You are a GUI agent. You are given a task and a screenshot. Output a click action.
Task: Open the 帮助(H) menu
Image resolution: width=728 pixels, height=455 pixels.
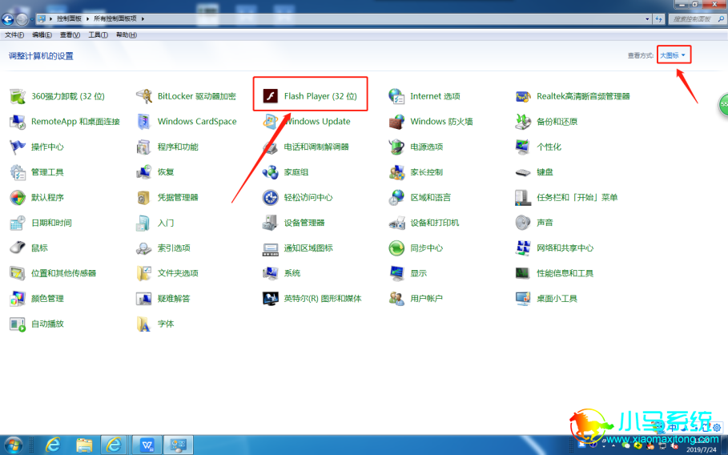coord(127,34)
